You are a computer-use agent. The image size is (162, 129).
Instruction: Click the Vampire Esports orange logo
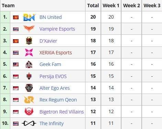click(29, 29)
